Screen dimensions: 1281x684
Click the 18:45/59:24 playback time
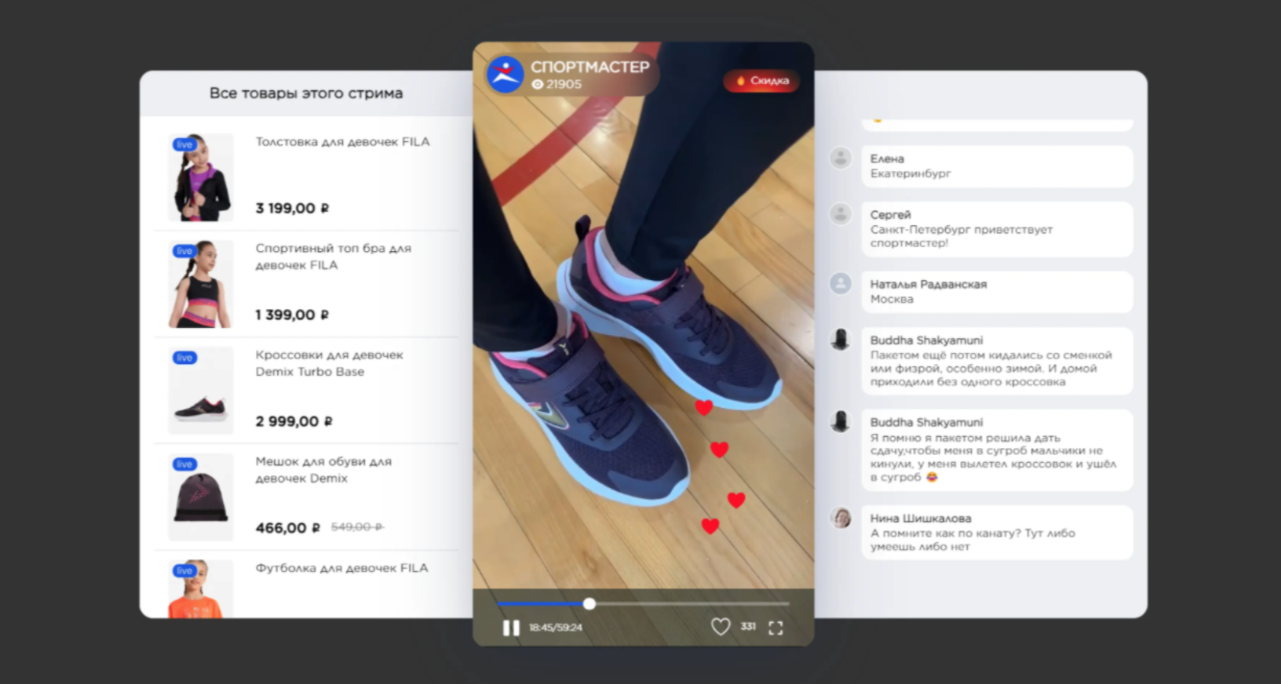(x=556, y=628)
